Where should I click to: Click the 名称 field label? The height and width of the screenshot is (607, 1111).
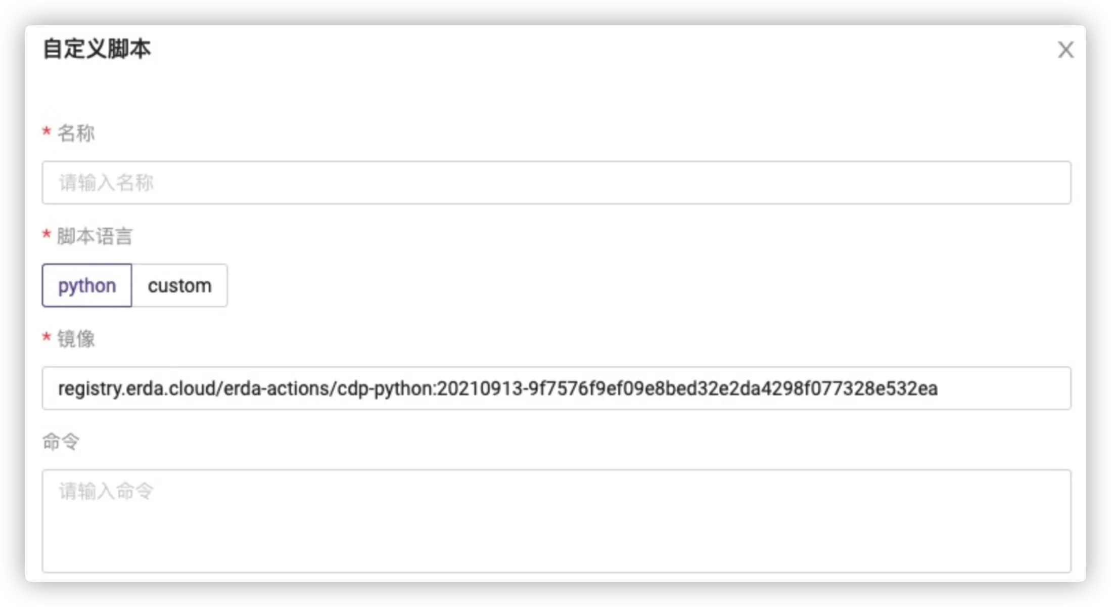(x=76, y=133)
